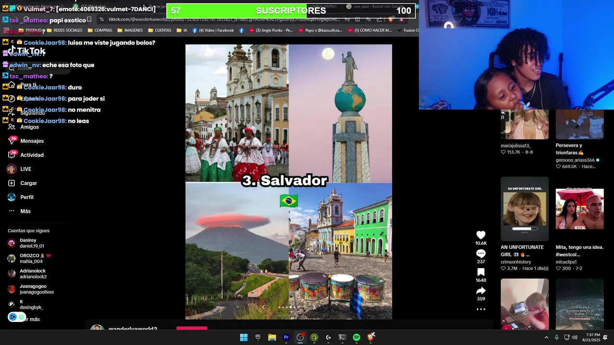
Task: Go to next photo in carousel
Action: 314,307
